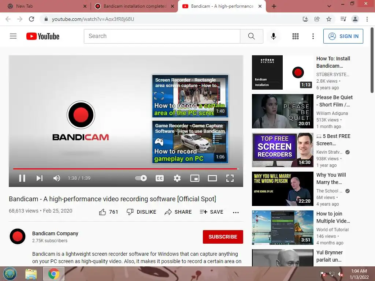
Task: Open 'Why You Will Marry the' video thumbnail
Action: tap(282, 189)
